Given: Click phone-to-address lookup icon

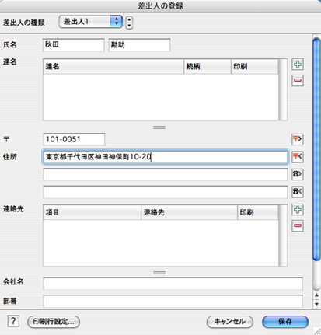Looking at the screenshot, I should (x=298, y=174).
